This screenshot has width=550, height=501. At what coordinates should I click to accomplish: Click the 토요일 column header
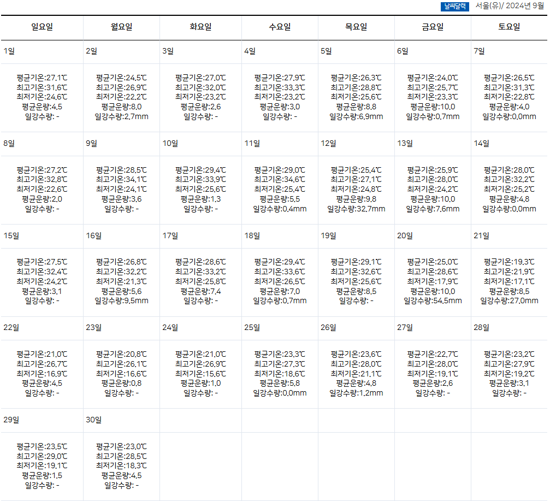point(509,27)
